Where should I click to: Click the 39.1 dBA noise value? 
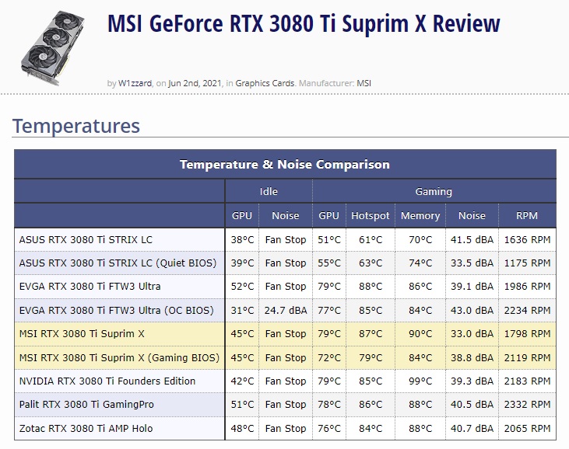point(472,287)
